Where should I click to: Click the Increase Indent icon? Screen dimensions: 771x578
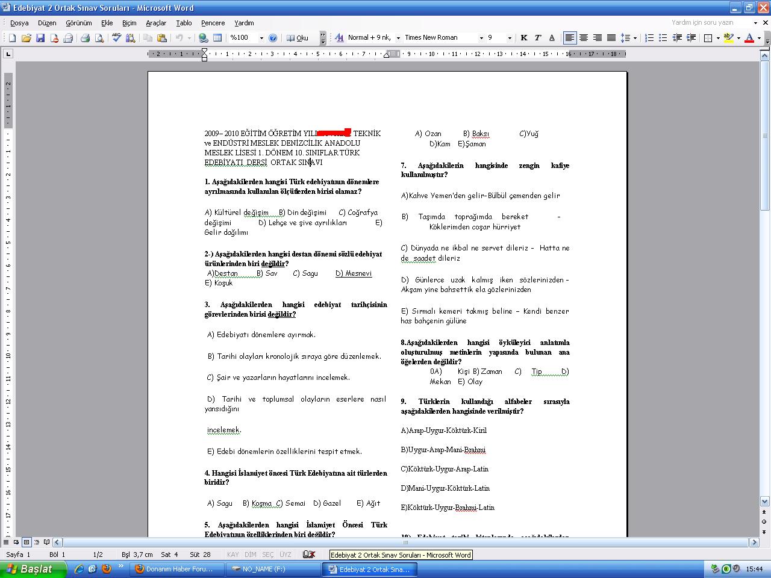pos(690,38)
